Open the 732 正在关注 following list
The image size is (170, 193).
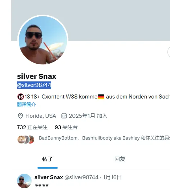tap(32, 127)
